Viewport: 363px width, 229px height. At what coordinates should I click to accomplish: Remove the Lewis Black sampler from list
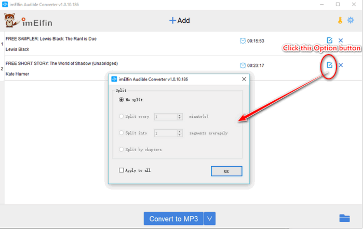[x=341, y=40]
